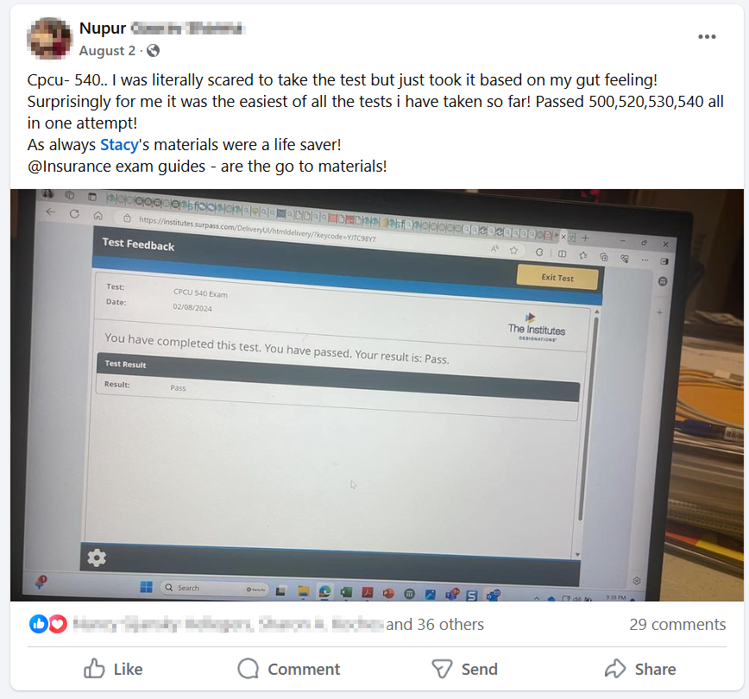The height and width of the screenshot is (699, 749).
Task: Like the post with thumbs-up button
Action: pos(113,669)
